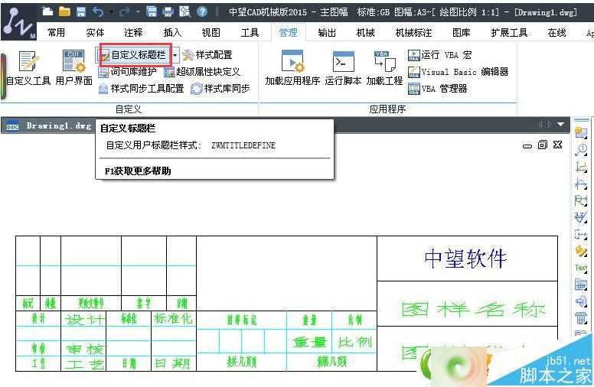Click the section mark A-A icon in right toolbar
This screenshot has width=594, height=387.
coord(581,234)
